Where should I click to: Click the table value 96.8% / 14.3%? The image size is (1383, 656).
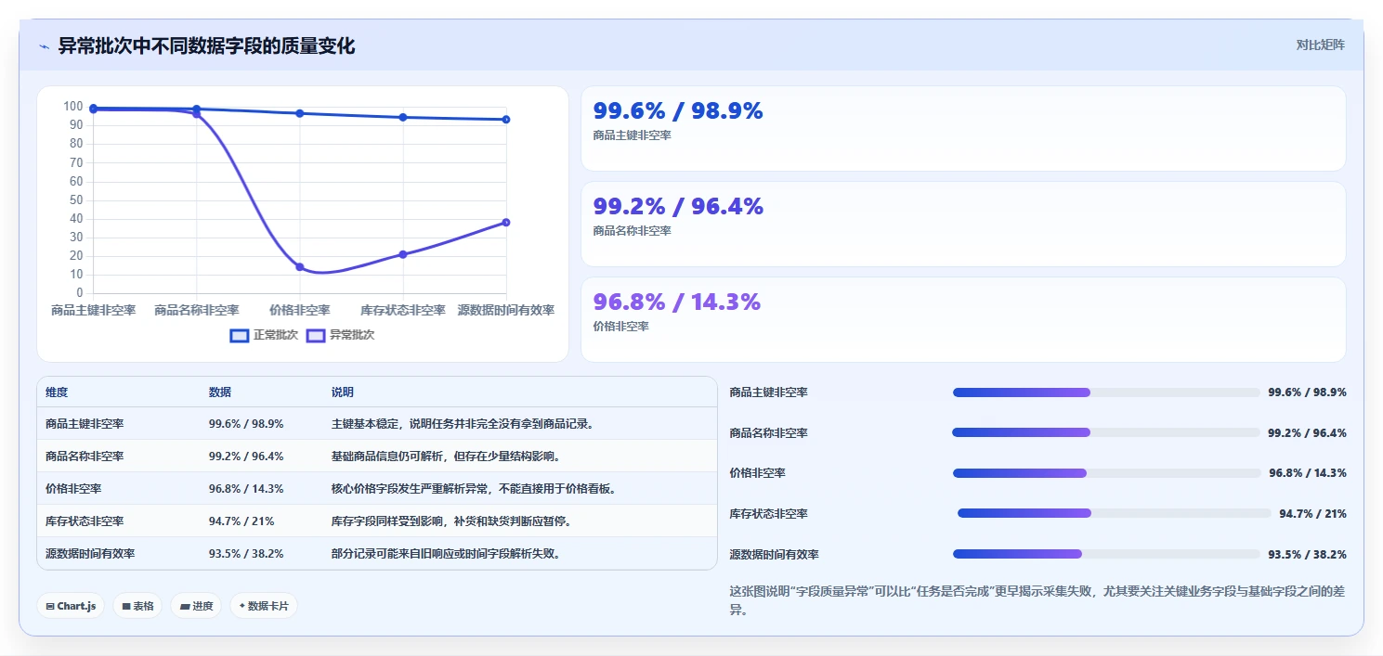[x=246, y=489]
